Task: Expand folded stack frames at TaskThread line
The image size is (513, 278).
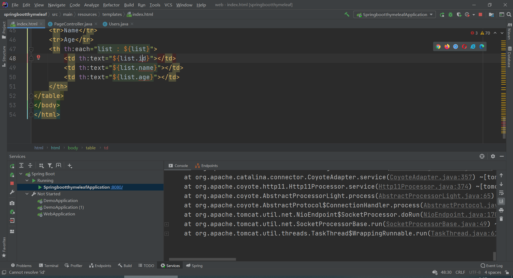Action: point(167,234)
